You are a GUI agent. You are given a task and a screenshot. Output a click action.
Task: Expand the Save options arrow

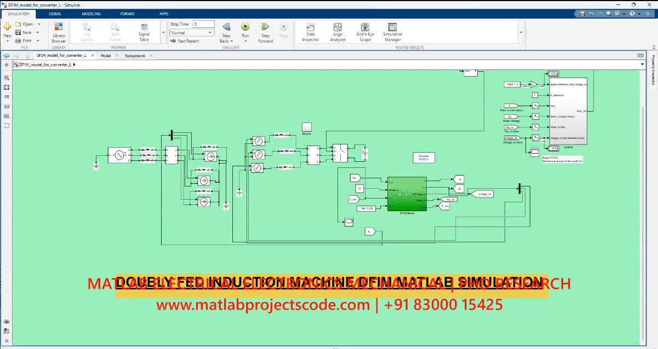[x=39, y=32]
